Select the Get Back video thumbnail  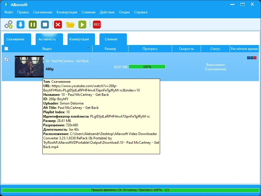[29, 67]
